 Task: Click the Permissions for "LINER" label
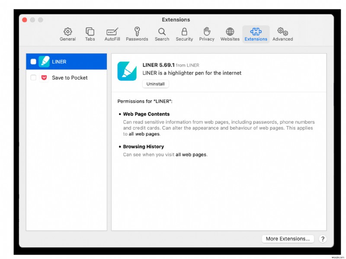145,101
